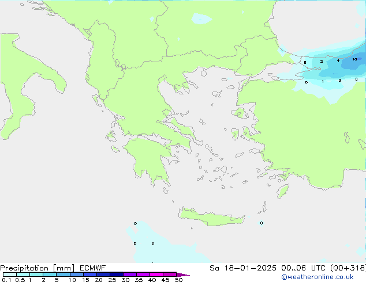The height and width of the screenshot is (282, 366).
Task: Click the legend scale number '35'
Action: coord(139,280)
